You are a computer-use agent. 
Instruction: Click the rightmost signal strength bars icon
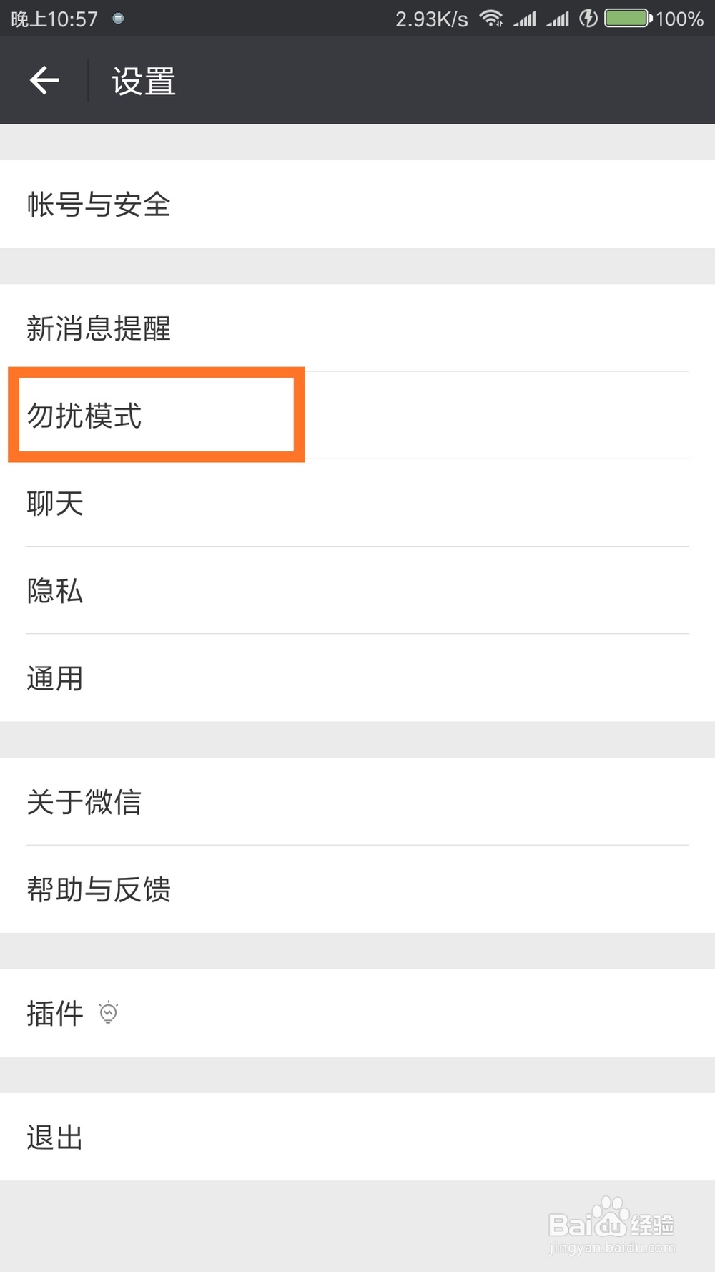[x=557, y=19]
